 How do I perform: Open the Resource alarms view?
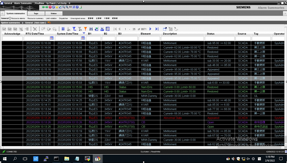tap(18, 18)
